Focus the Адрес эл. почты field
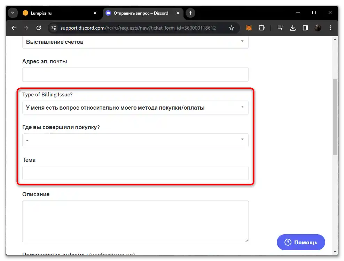The image size is (344, 261). tap(135, 74)
